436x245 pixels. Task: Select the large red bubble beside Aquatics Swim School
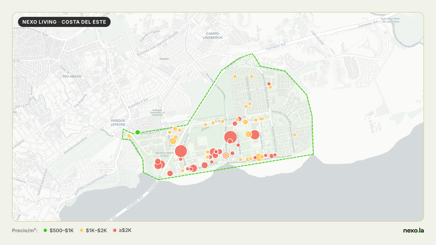181,151
